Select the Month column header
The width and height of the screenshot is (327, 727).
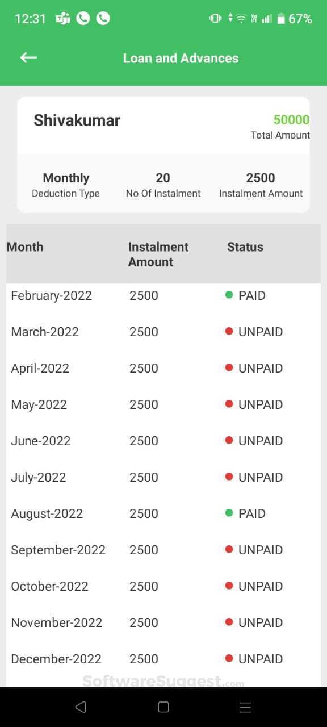click(x=26, y=246)
